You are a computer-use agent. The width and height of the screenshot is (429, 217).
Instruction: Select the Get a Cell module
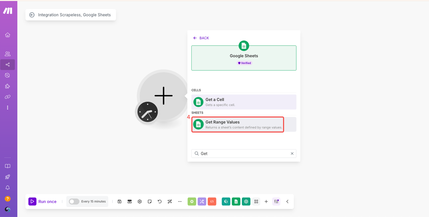click(244, 102)
